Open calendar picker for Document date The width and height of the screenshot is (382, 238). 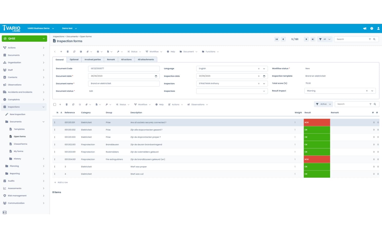click(x=156, y=76)
